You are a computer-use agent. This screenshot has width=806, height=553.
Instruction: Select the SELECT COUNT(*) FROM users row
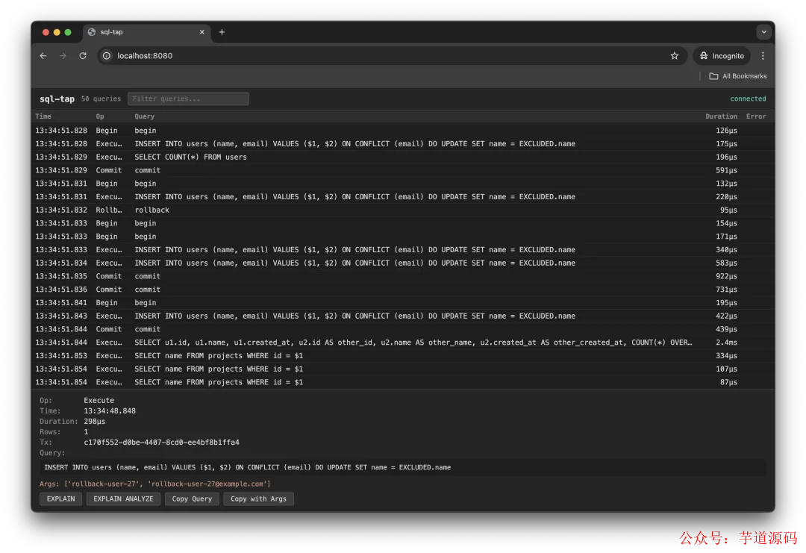[x=190, y=157]
